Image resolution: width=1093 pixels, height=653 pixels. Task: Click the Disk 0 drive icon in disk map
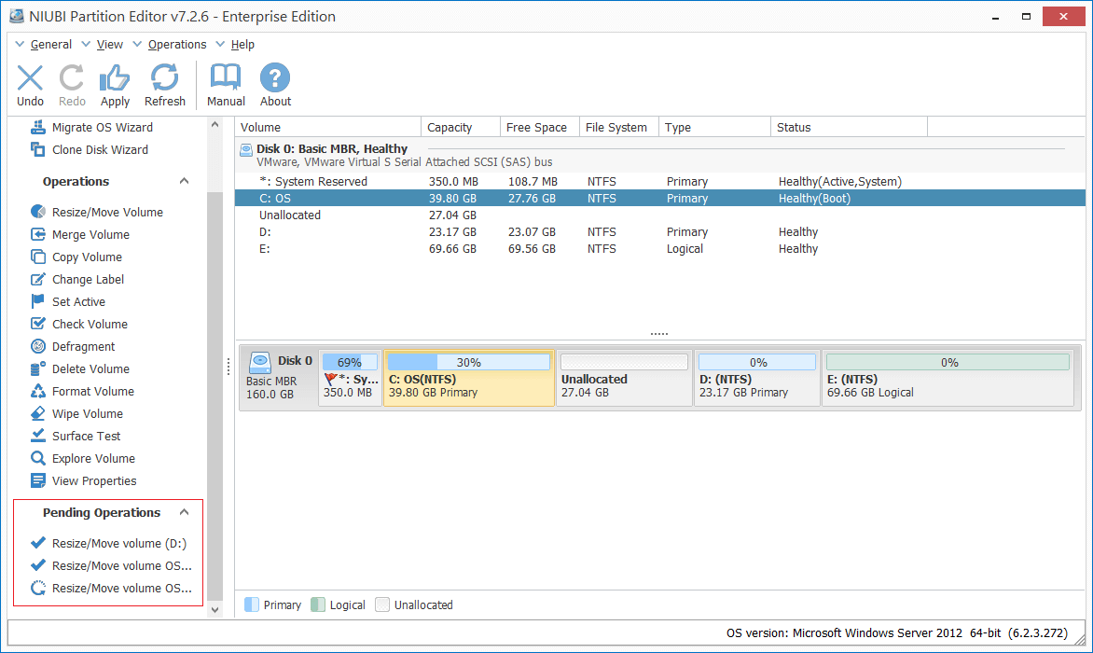[260, 362]
